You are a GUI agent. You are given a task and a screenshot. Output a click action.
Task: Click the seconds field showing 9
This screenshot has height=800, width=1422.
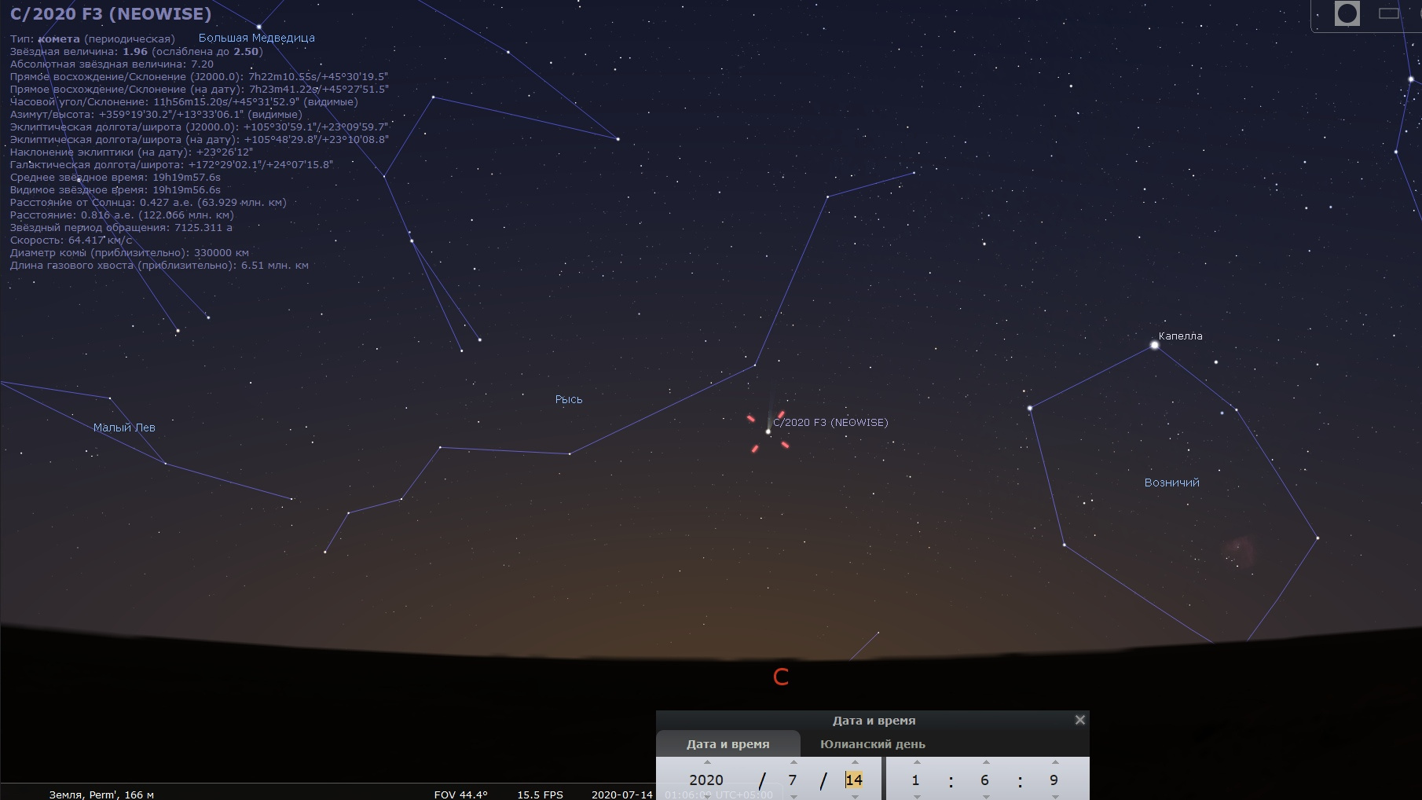click(x=1054, y=780)
